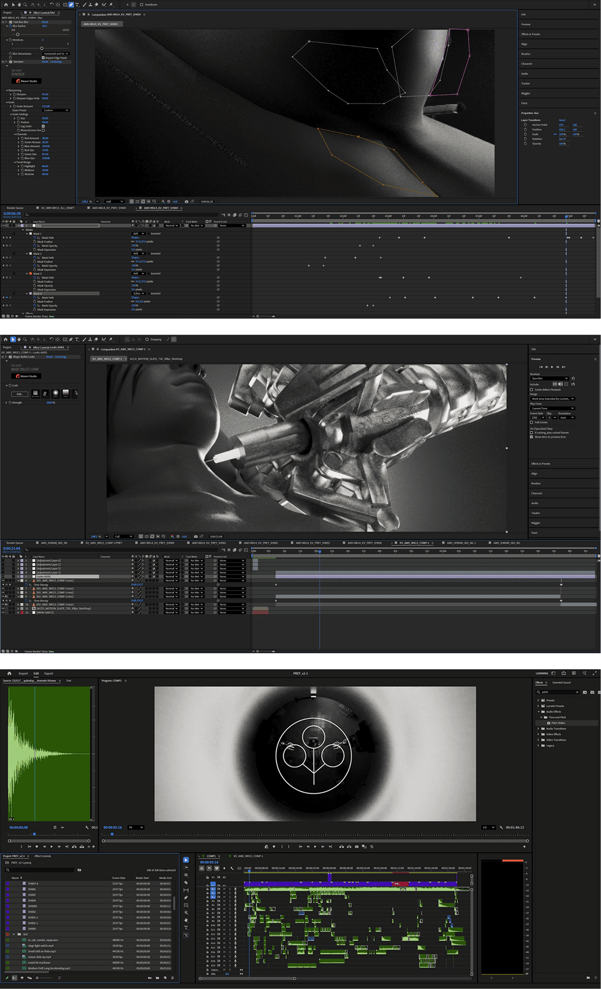
Task: Open the Export tab in Premiere Pro
Action: pyautogui.click(x=49, y=673)
